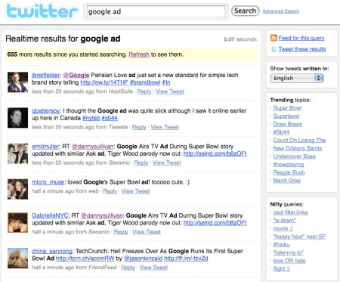Open trending topic Count On Losing The

[x=299, y=141]
